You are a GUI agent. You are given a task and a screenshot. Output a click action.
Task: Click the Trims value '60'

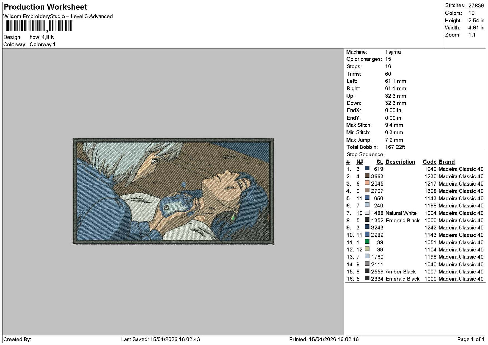tap(388, 74)
